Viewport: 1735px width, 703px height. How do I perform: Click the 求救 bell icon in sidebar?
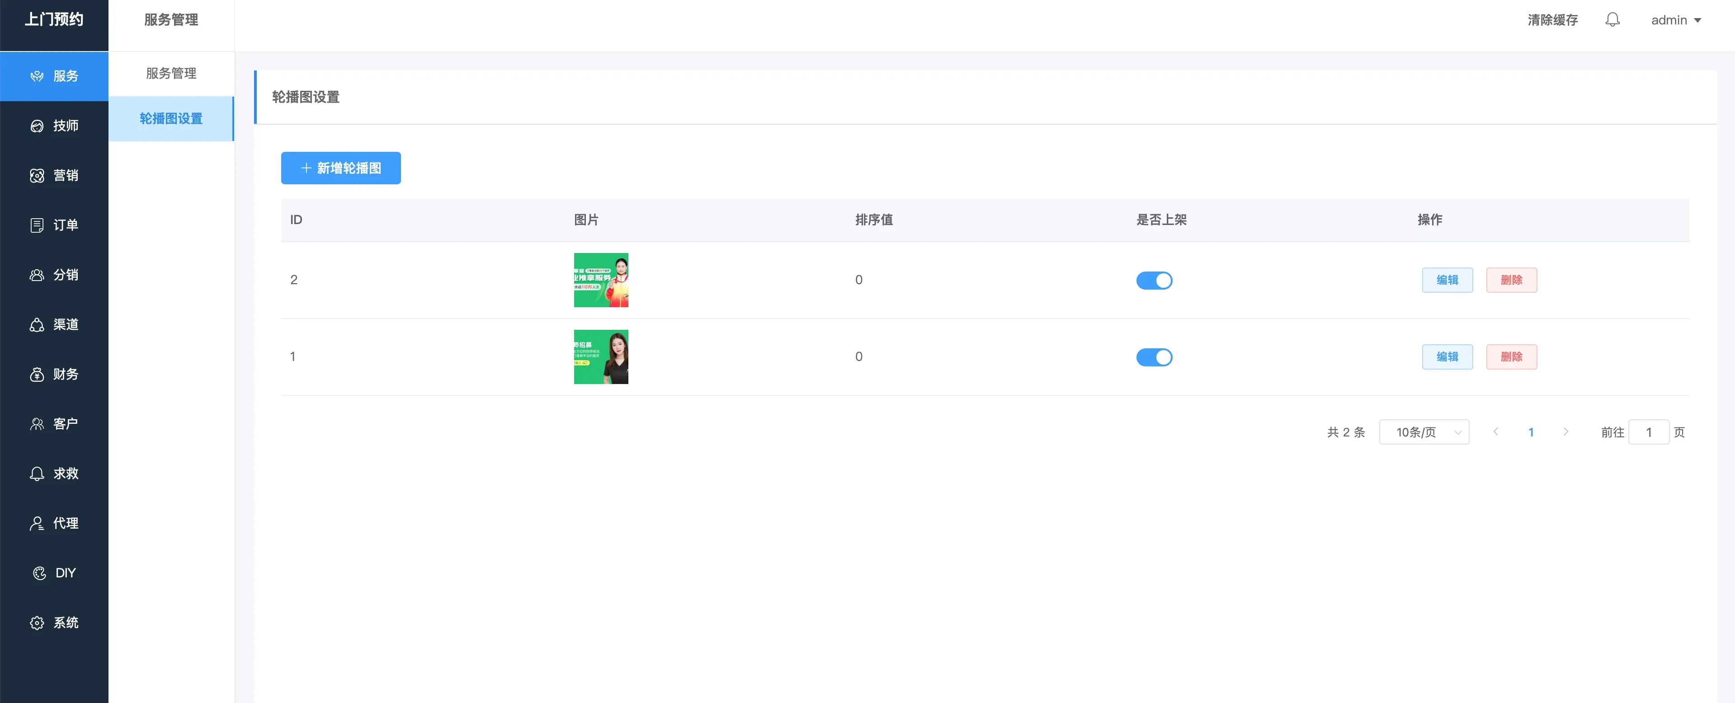coord(37,473)
